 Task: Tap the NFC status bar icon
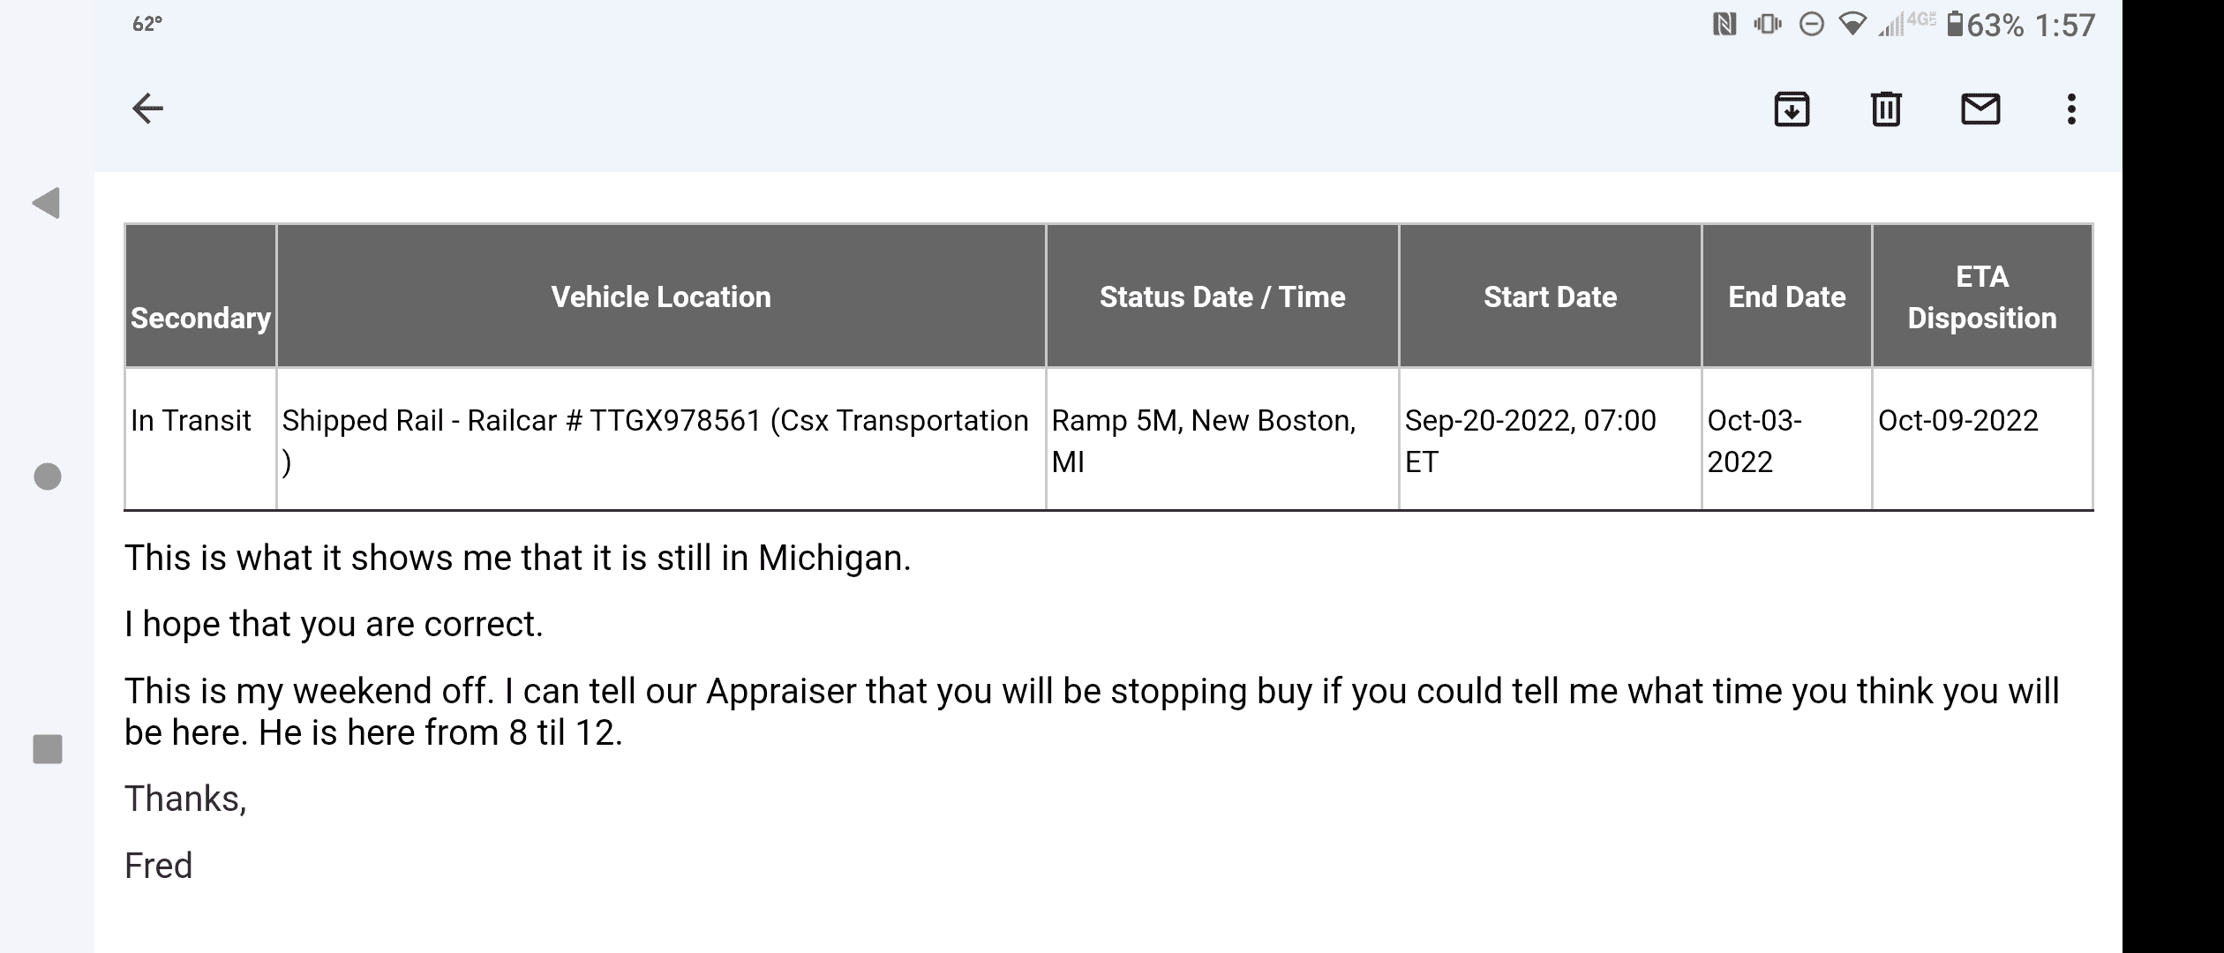(x=1724, y=25)
